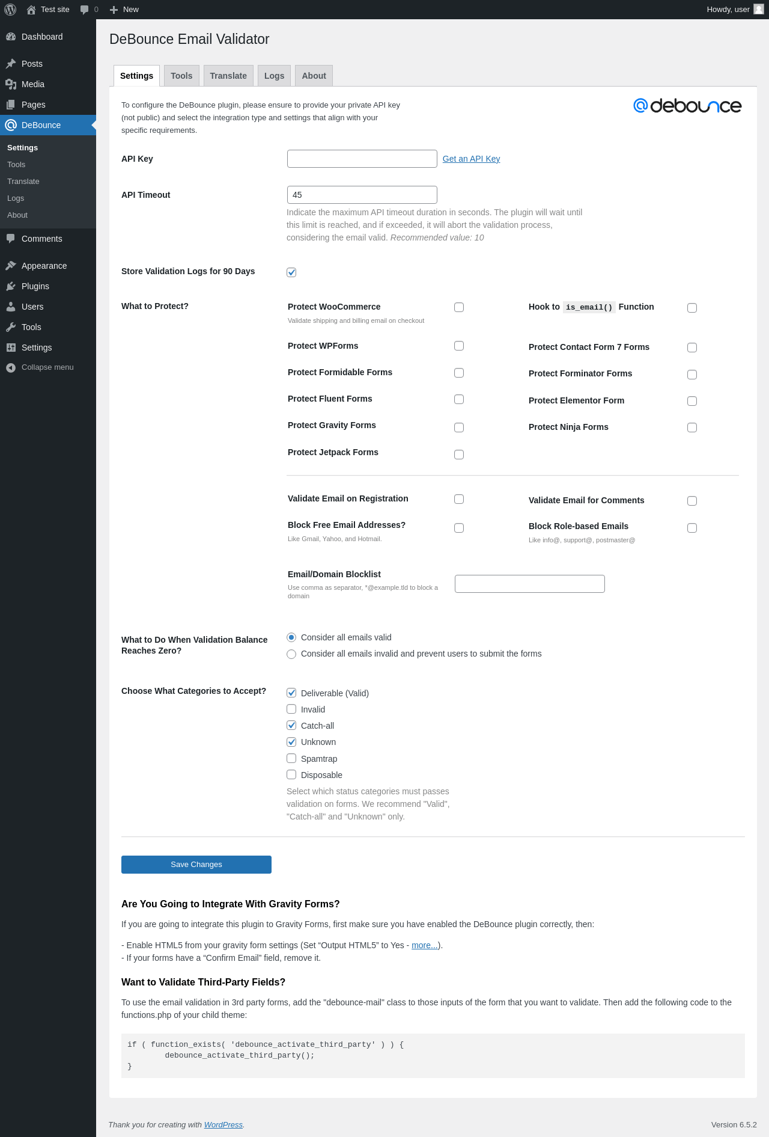Open the Test site home icon
The image size is (769, 1137).
coord(31,10)
